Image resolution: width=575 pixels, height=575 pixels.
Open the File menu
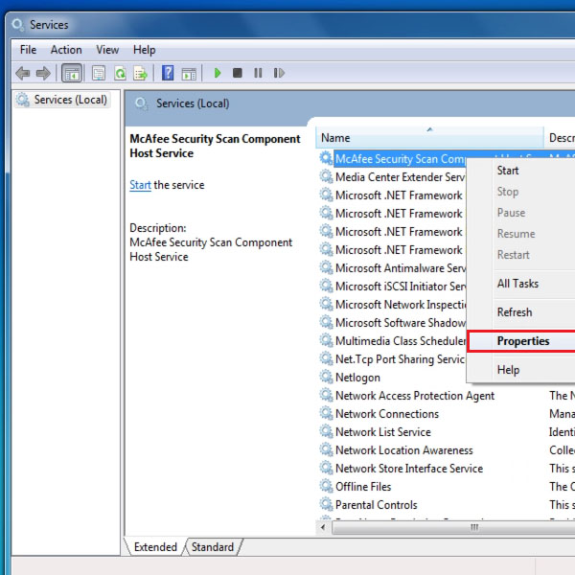coord(28,50)
